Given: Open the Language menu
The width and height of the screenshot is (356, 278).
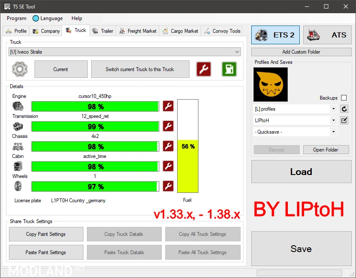Looking at the screenshot, I should [48, 18].
